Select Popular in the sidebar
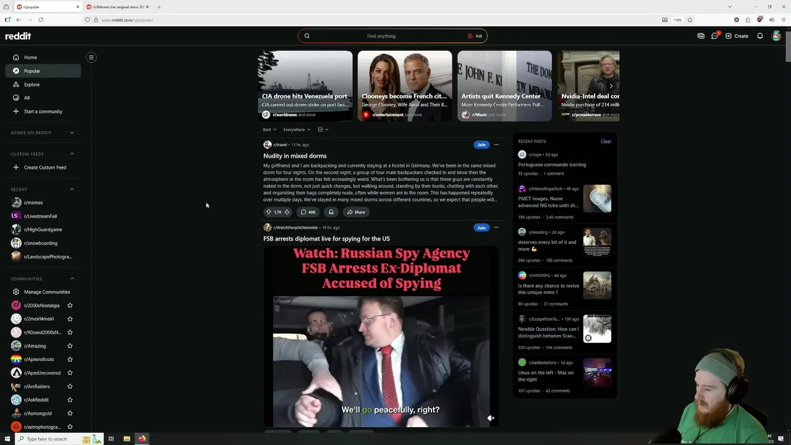Screen dimensions: 791x445 43,71
